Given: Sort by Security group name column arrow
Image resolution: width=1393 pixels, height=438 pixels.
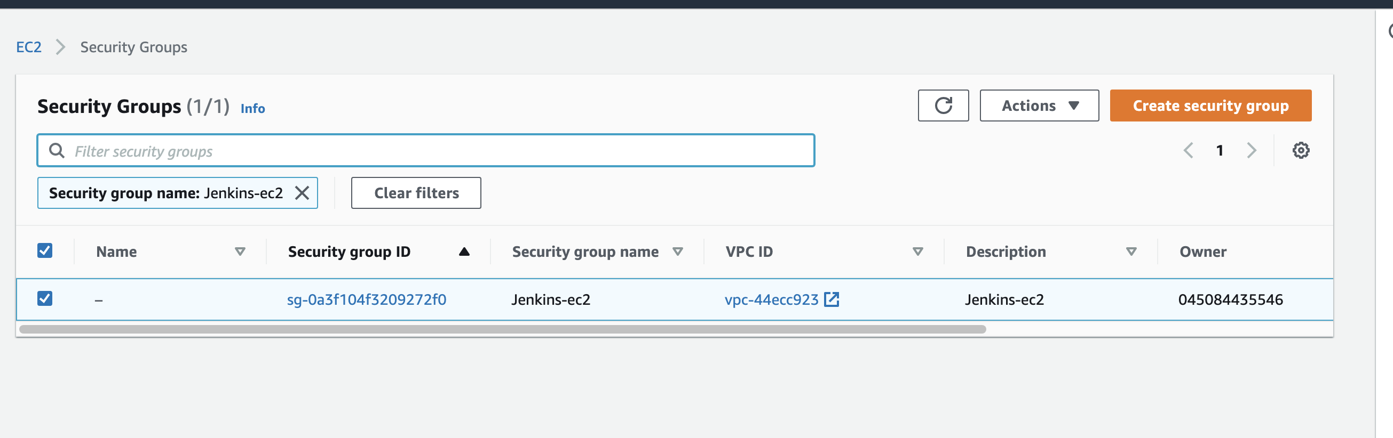Looking at the screenshot, I should point(677,252).
